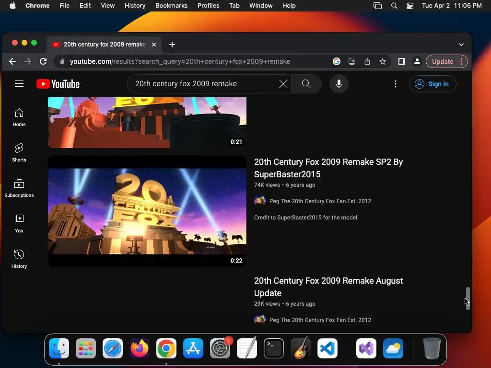The width and height of the screenshot is (491, 368).
Task: Clear the search query with the X
Action: [283, 84]
